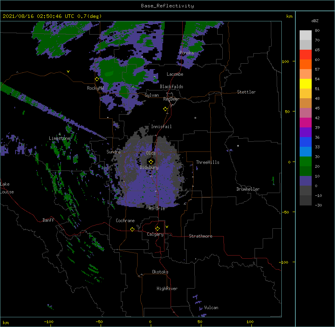Click the Vulcan city label
This screenshot has height=327, width=335.
click(x=211, y=308)
